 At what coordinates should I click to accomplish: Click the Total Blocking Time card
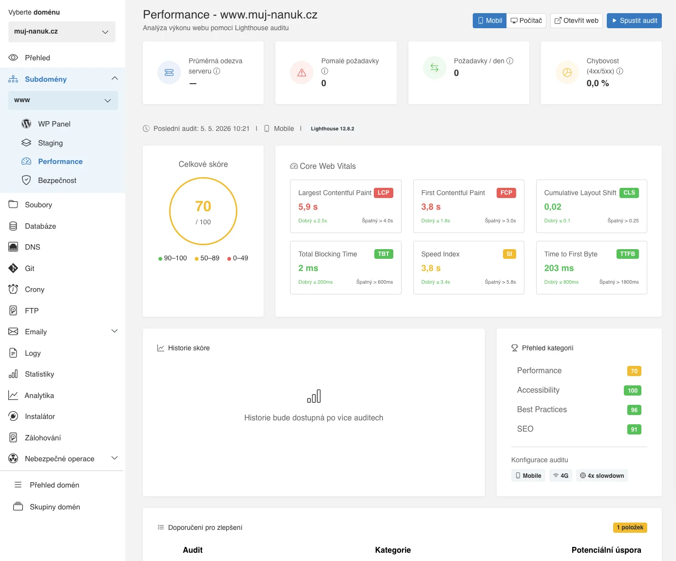346,268
